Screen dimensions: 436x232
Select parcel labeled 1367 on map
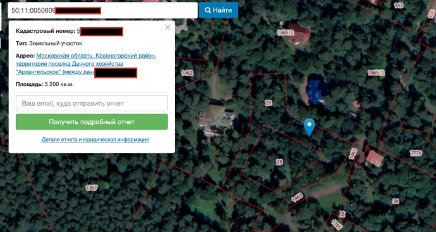[92, 188]
